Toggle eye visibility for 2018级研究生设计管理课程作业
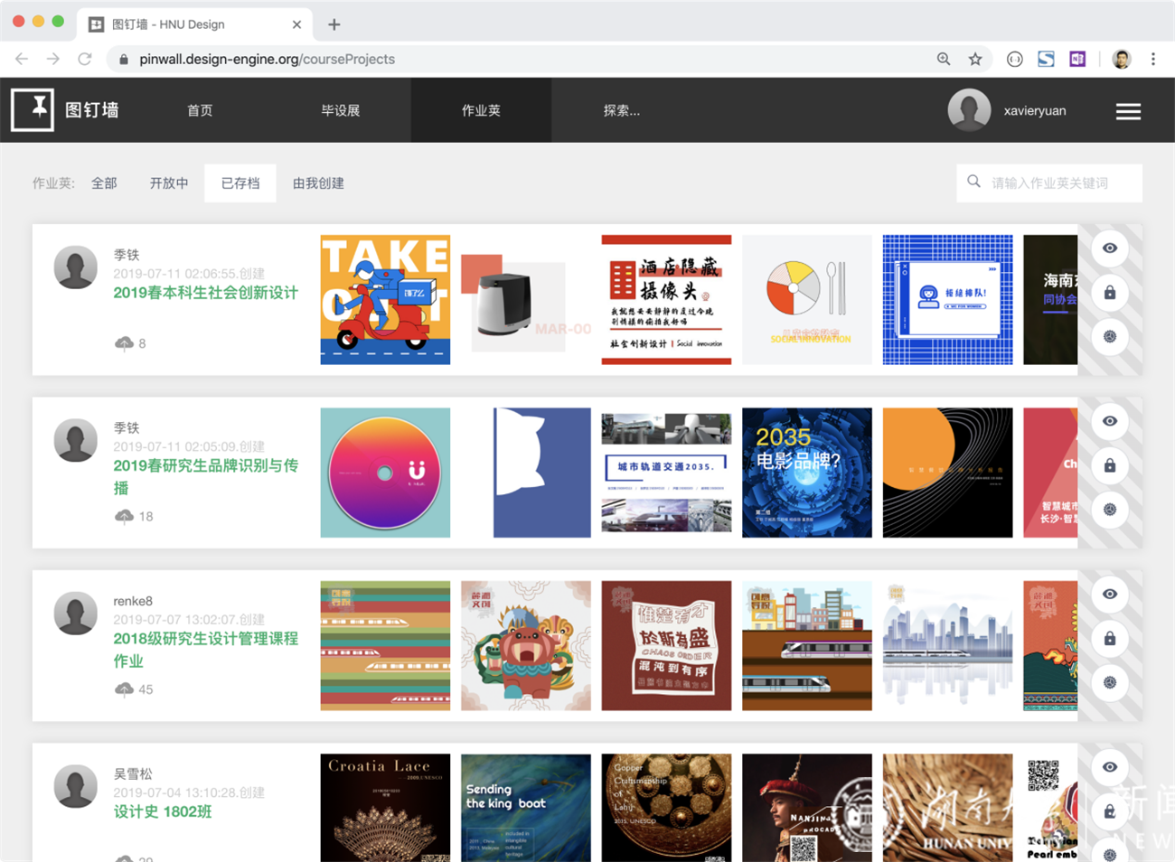Image resolution: width=1175 pixels, height=862 pixels. point(1110,595)
